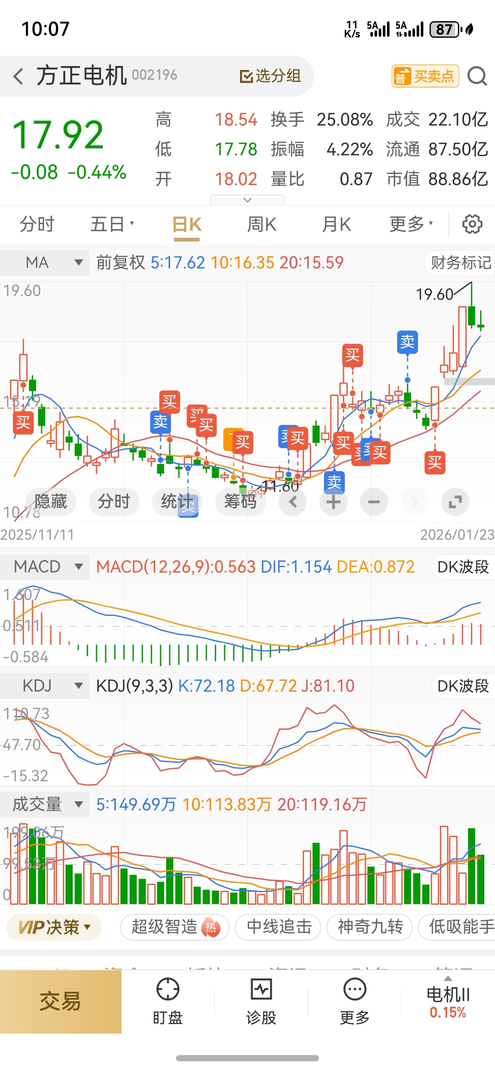
Task: Tap the 前复权 adjustment label
Action: pos(120,263)
